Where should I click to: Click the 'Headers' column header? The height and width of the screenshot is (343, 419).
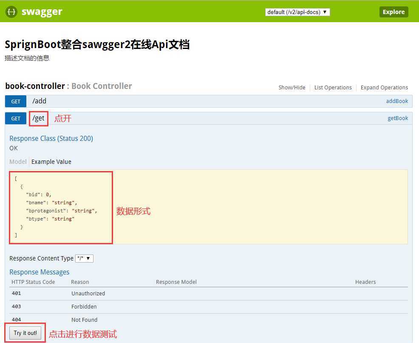(x=365, y=282)
